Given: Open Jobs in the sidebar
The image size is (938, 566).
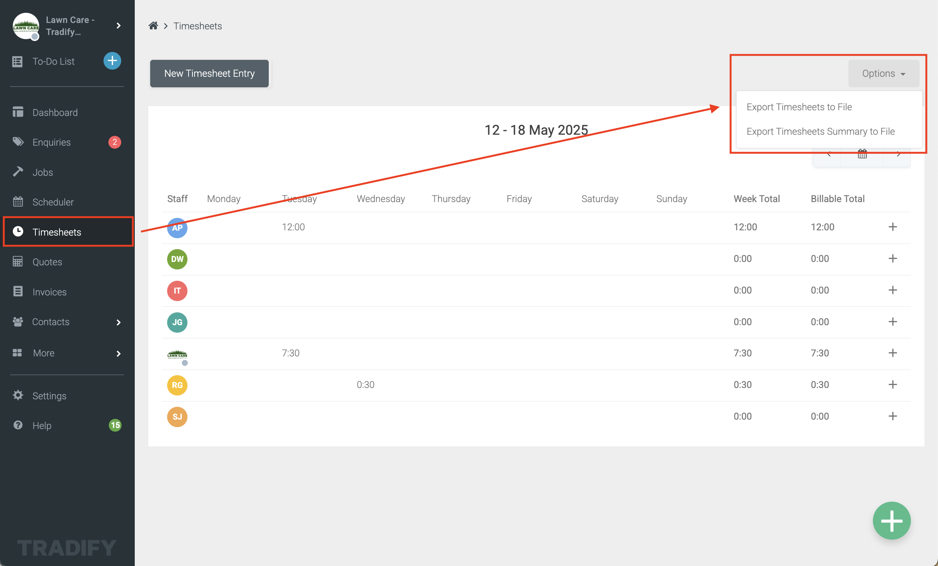Looking at the screenshot, I should coord(43,172).
